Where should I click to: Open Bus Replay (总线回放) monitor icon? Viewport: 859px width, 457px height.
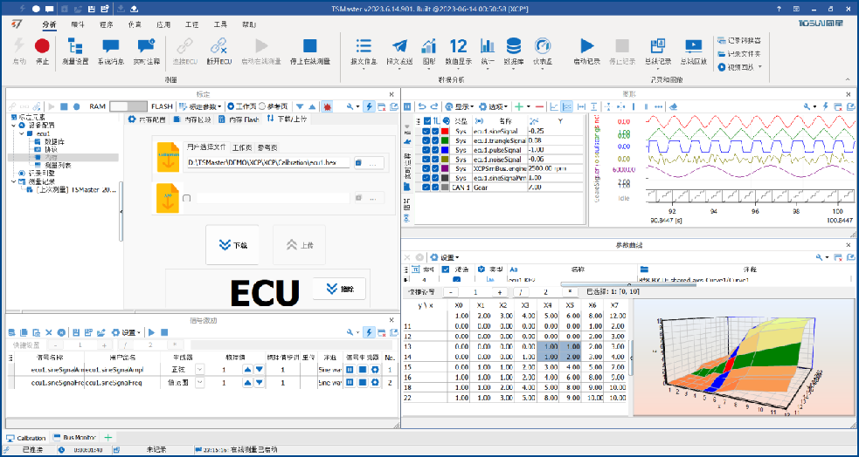click(x=694, y=46)
